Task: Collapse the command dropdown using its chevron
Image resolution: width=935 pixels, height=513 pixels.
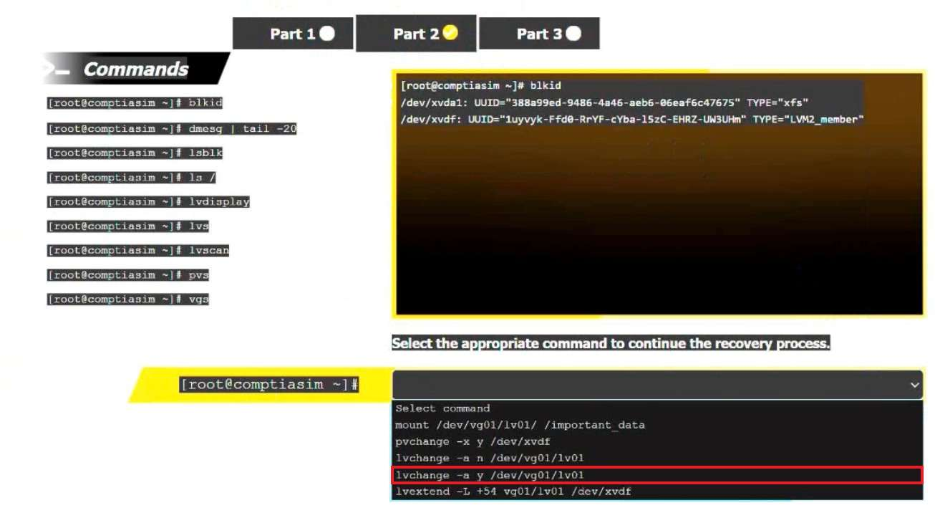Action: coord(914,385)
